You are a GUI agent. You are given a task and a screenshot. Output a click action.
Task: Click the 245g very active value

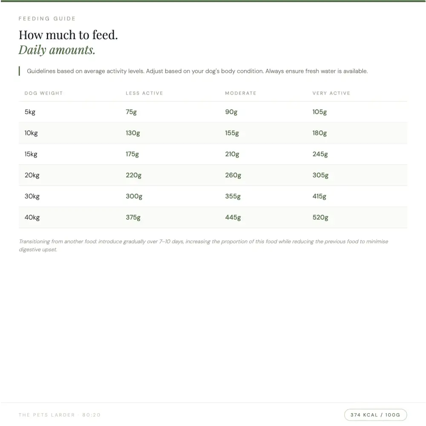[320, 154]
